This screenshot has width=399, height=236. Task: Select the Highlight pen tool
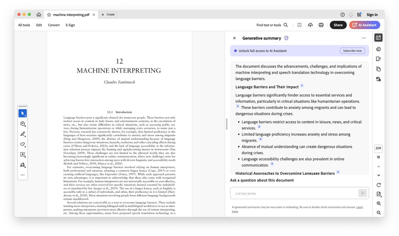[x=23, y=134]
